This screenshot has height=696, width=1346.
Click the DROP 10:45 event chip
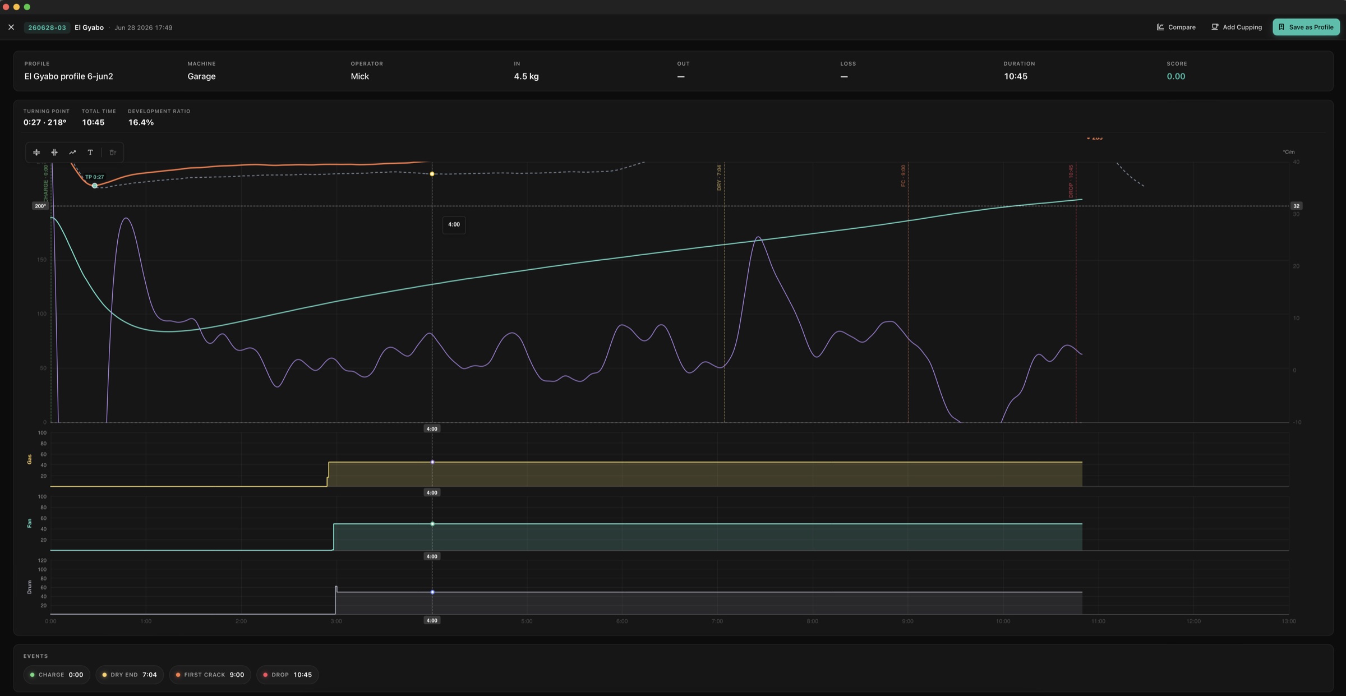288,675
